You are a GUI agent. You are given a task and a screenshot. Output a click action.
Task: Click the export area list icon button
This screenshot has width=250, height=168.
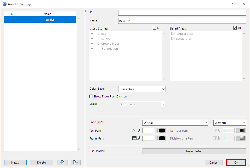click(75, 163)
